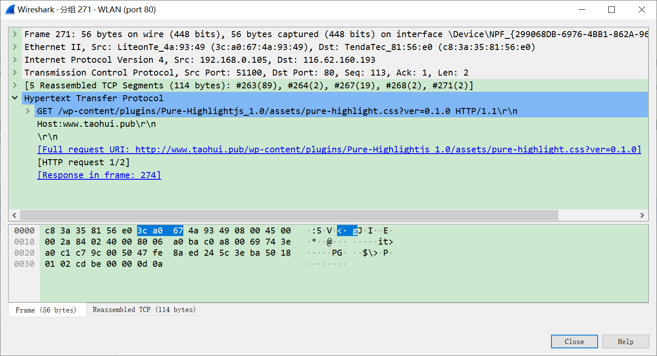The width and height of the screenshot is (657, 356).
Task: Open the Full request URI link
Action: click(x=339, y=149)
